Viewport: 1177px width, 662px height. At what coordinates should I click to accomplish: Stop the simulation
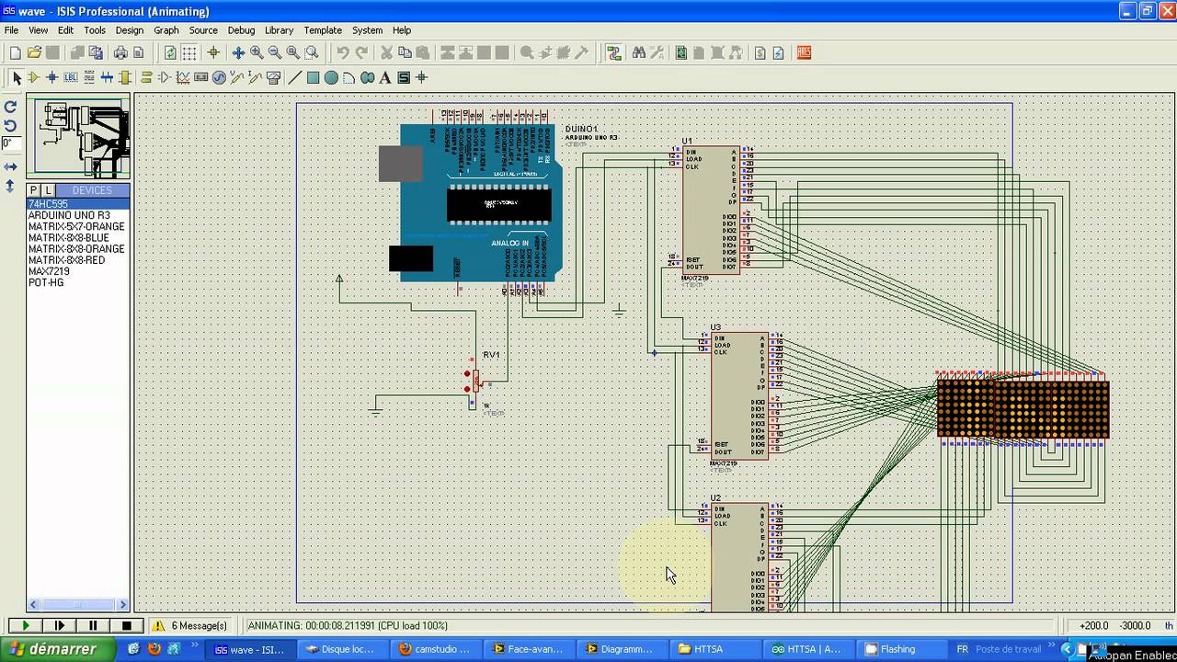pyautogui.click(x=127, y=625)
